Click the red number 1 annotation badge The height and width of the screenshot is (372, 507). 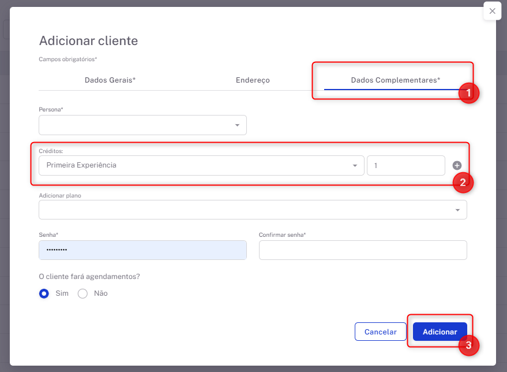tap(468, 92)
